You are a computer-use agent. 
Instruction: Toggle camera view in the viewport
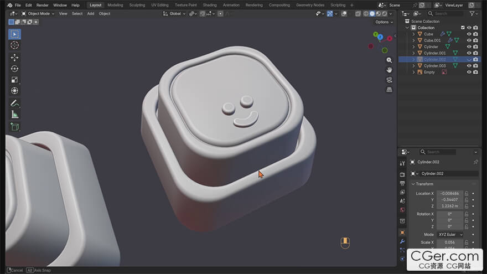click(389, 80)
